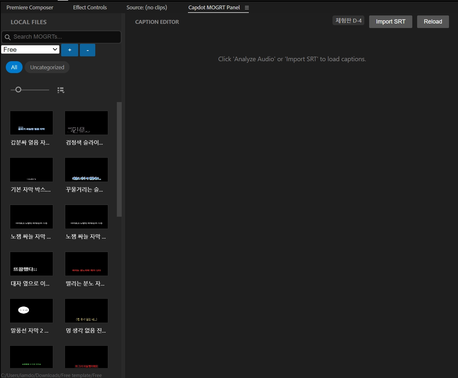Image resolution: width=458 pixels, height=378 pixels.
Task: Click the list view sort icon
Action: pyautogui.click(x=61, y=90)
